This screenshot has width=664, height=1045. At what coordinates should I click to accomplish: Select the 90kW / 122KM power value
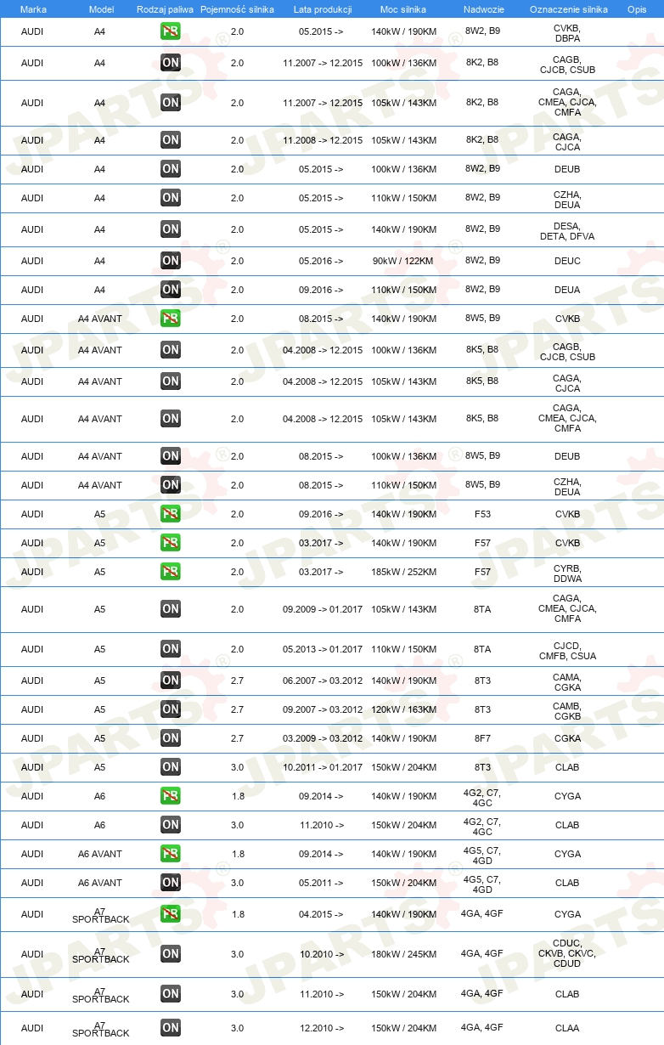pos(402,261)
